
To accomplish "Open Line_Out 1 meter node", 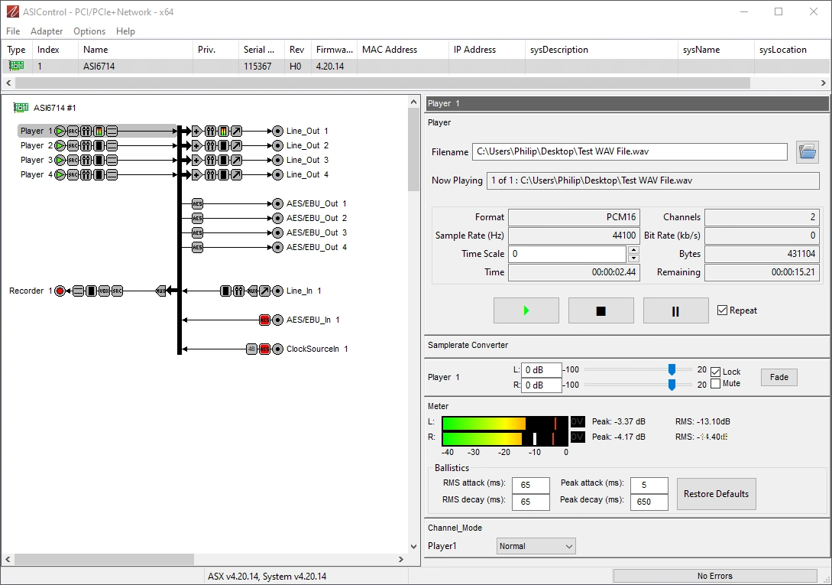I will click(223, 132).
